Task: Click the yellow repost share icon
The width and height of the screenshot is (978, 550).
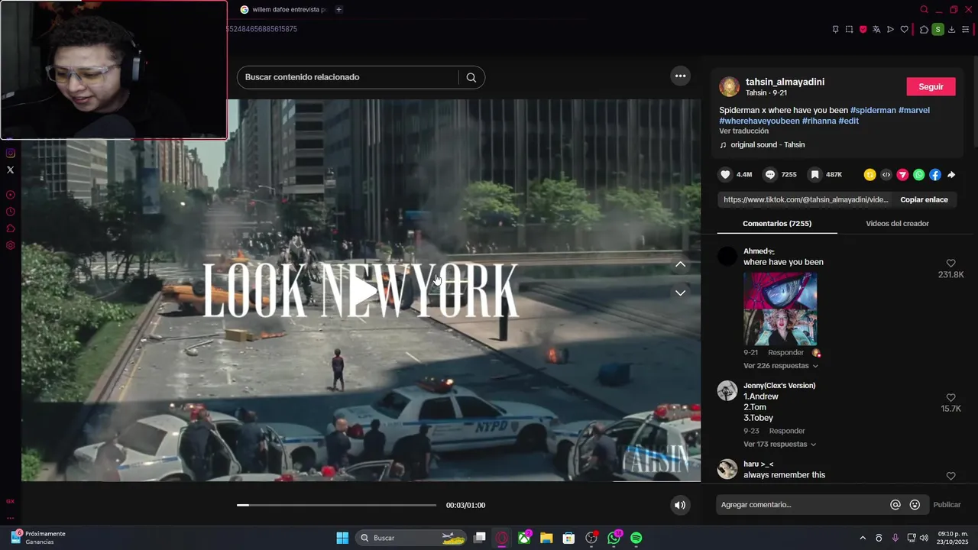Action: tap(870, 175)
